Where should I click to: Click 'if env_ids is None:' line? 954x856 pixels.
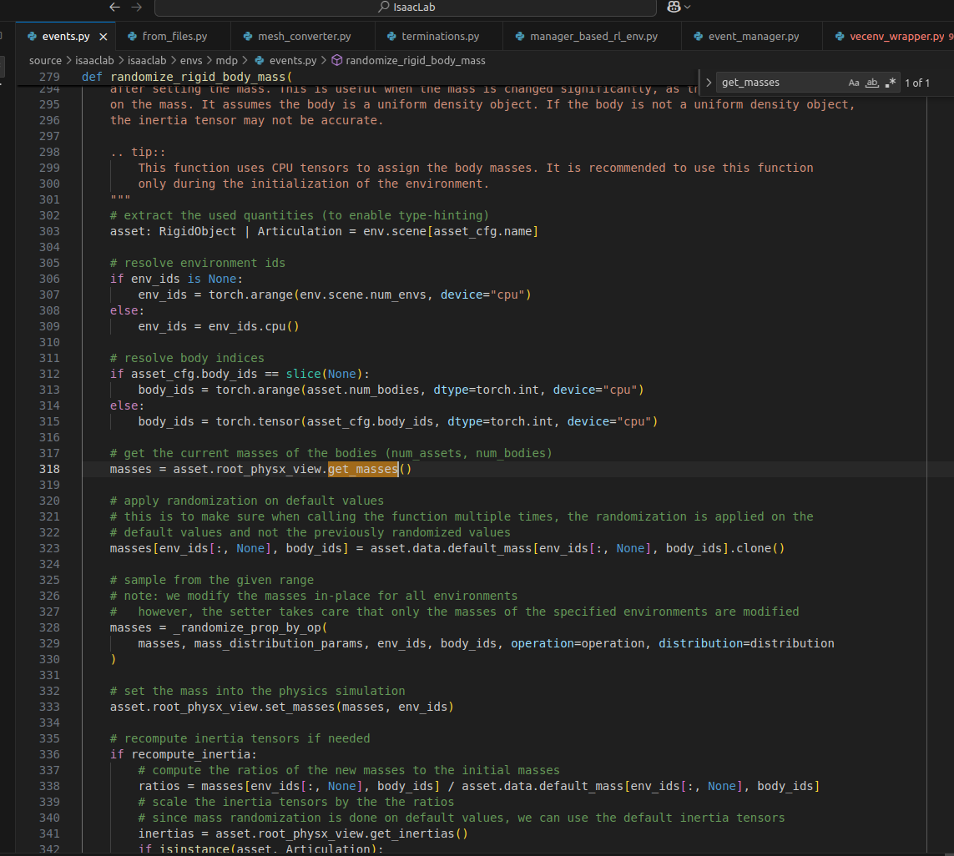(x=176, y=279)
